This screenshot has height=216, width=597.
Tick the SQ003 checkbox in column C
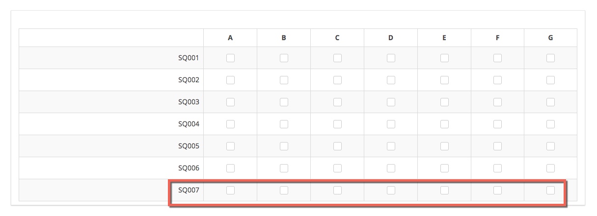click(337, 102)
